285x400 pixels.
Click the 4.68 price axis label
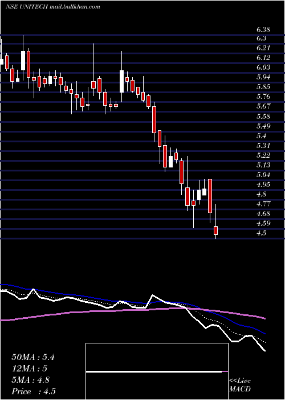coord(263,214)
